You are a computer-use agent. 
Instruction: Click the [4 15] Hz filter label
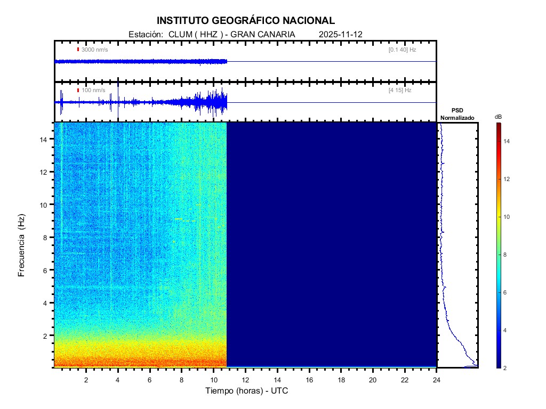(400, 91)
